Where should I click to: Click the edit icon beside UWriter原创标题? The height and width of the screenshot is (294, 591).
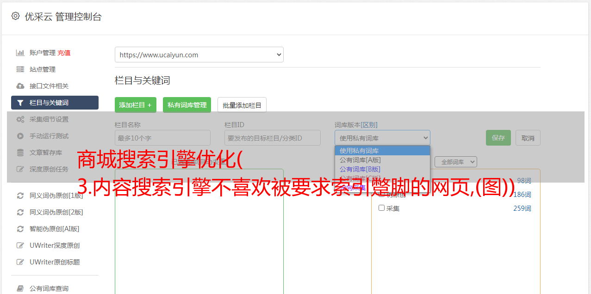point(20,262)
